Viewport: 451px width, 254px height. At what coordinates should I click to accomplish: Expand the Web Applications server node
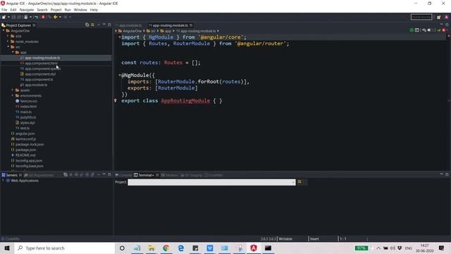(x=4, y=181)
